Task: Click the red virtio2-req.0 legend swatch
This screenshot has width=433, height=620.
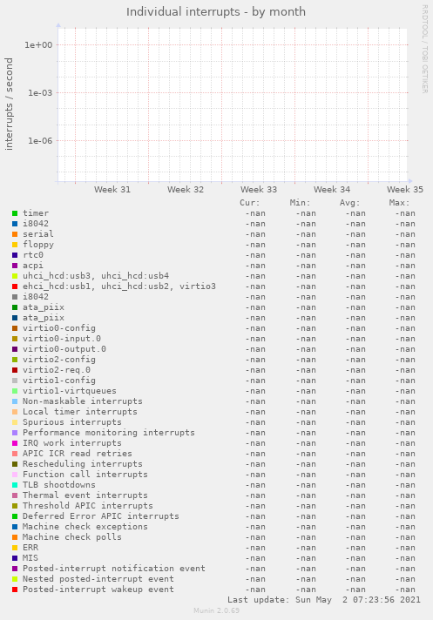Action: (x=15, y=370)
